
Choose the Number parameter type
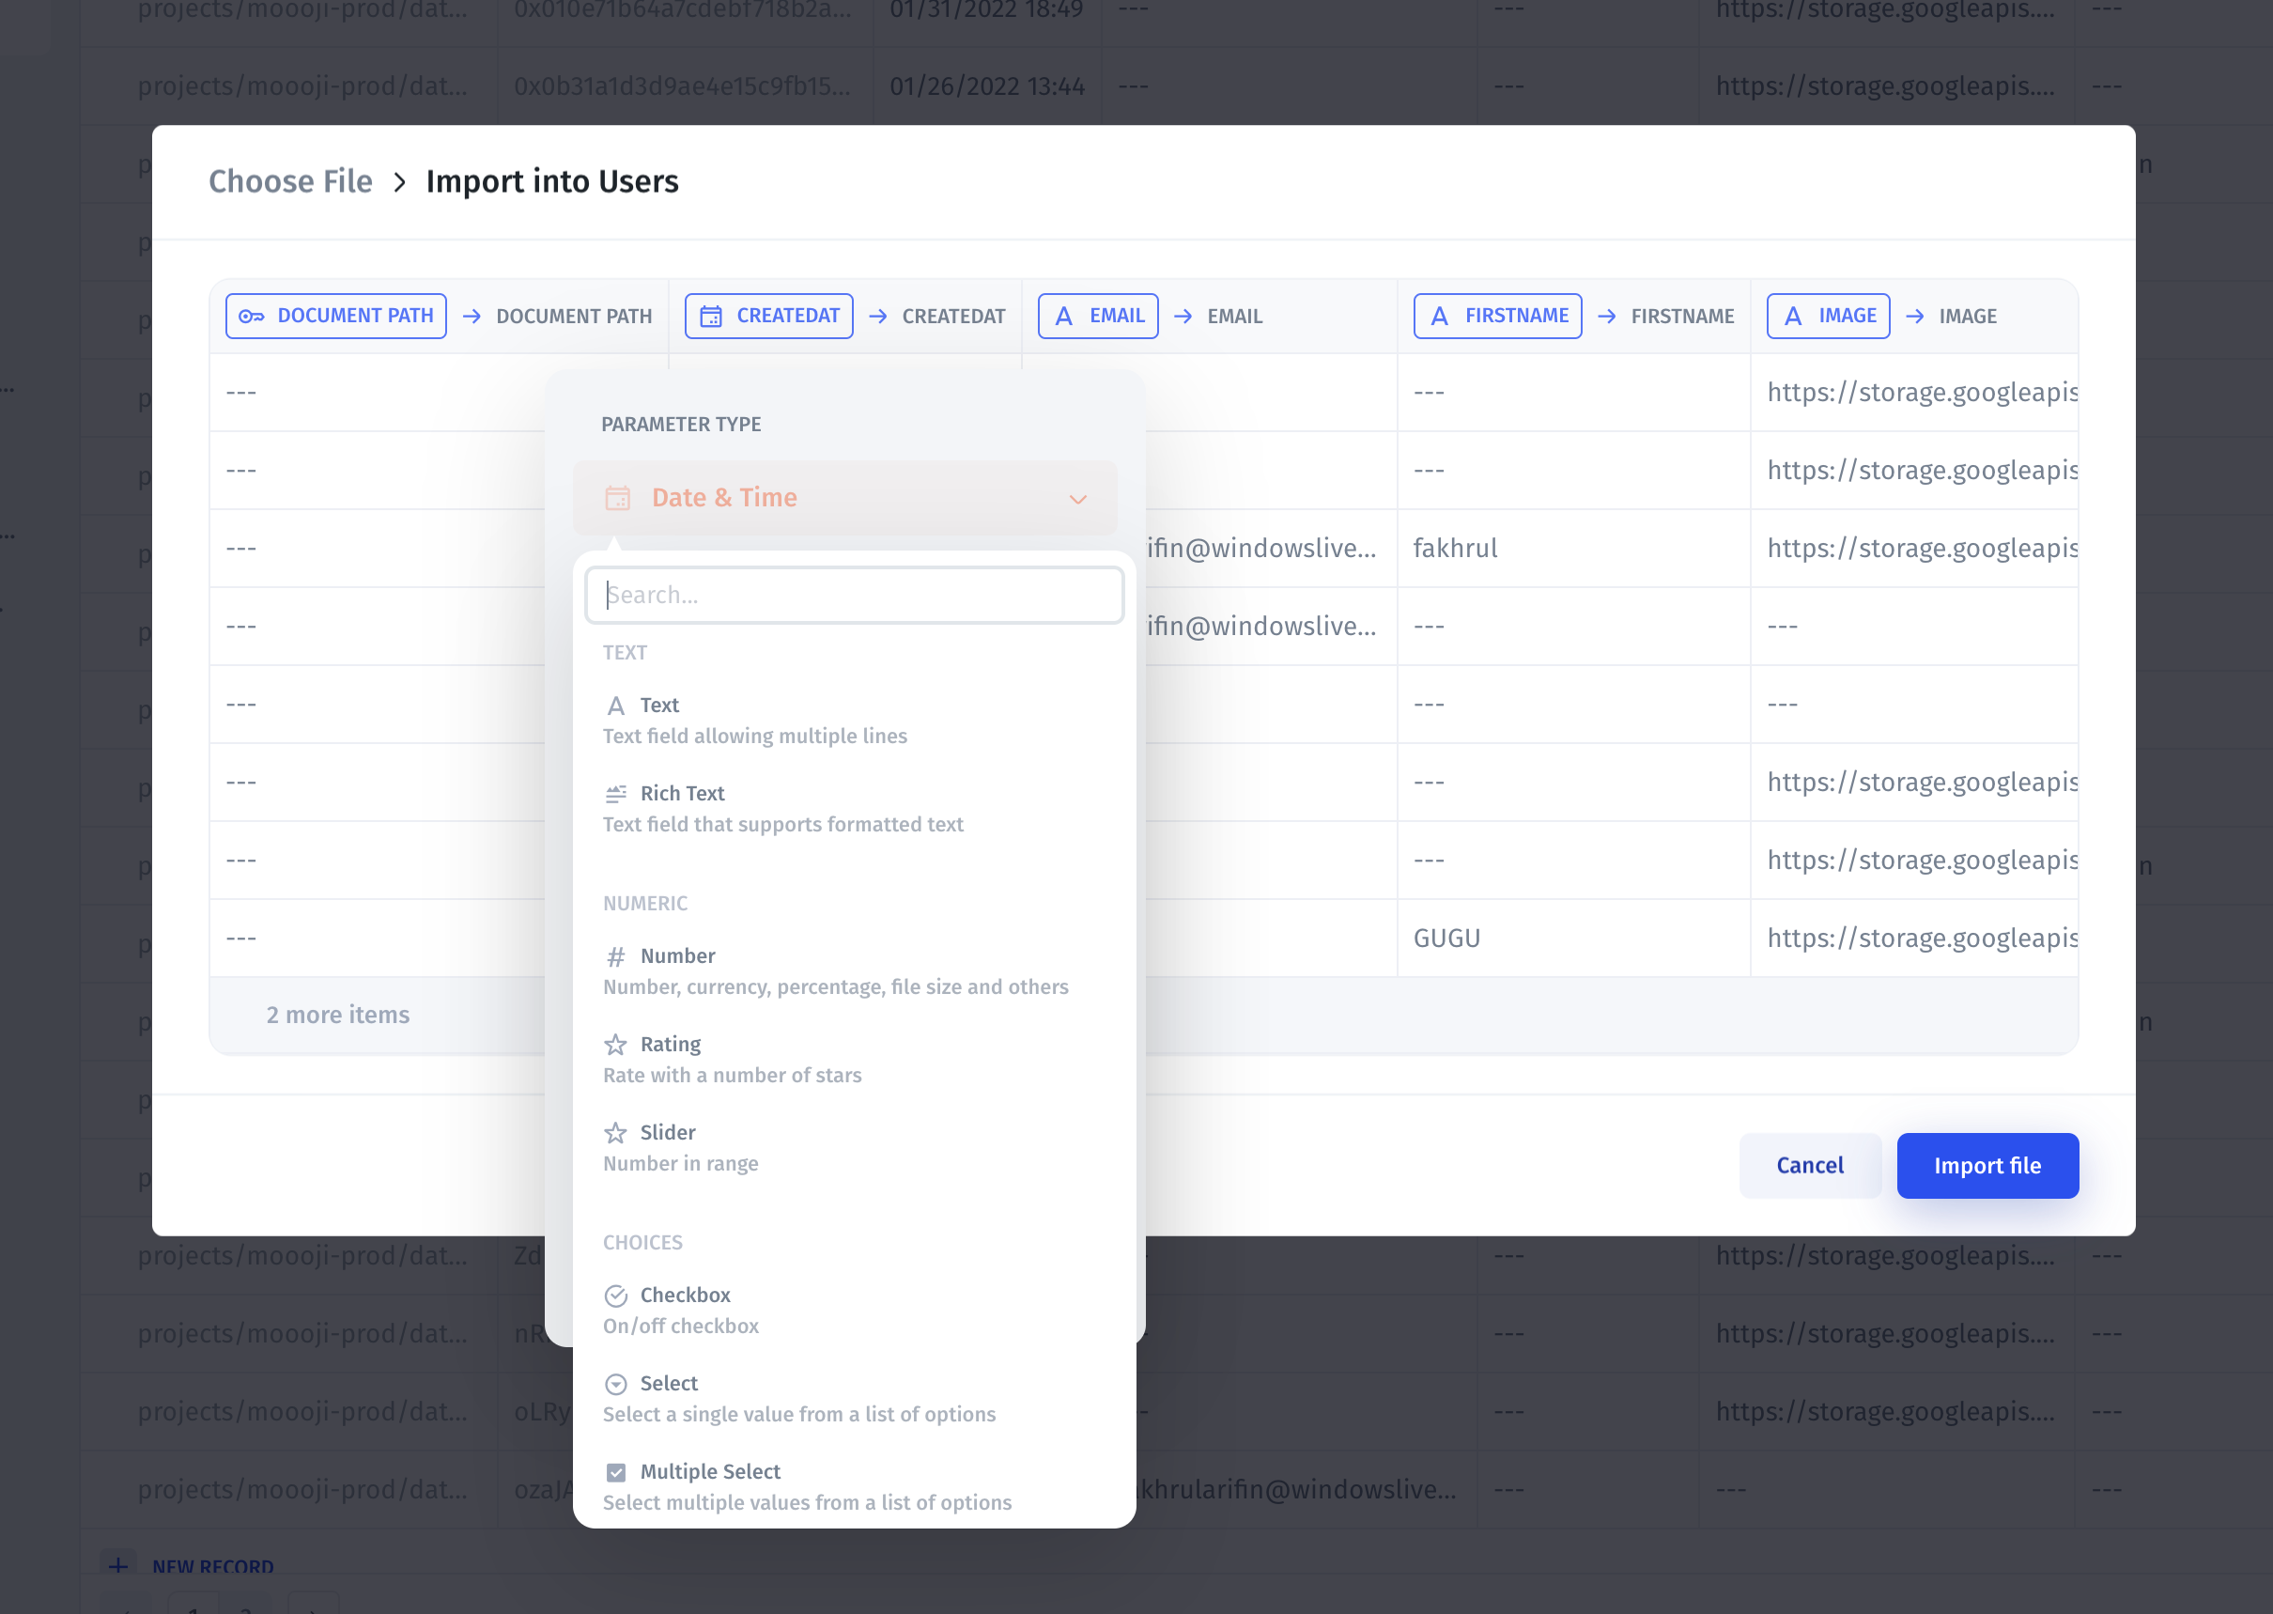(855, 971)
